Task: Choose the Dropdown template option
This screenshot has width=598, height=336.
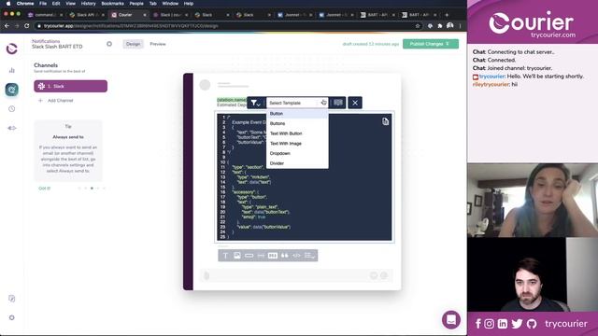Action: click(x=297, y=153)
